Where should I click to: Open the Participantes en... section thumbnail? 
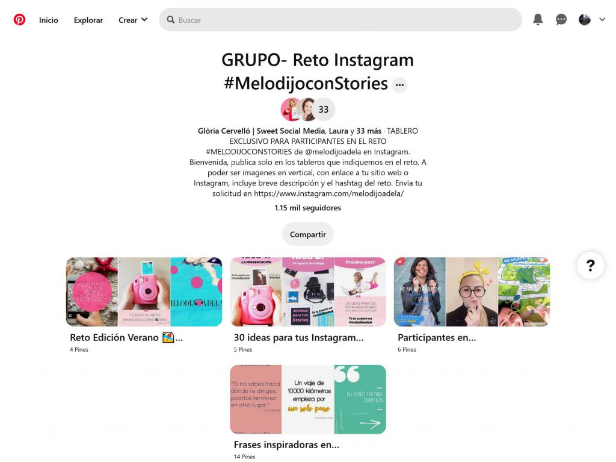(472, 292)
